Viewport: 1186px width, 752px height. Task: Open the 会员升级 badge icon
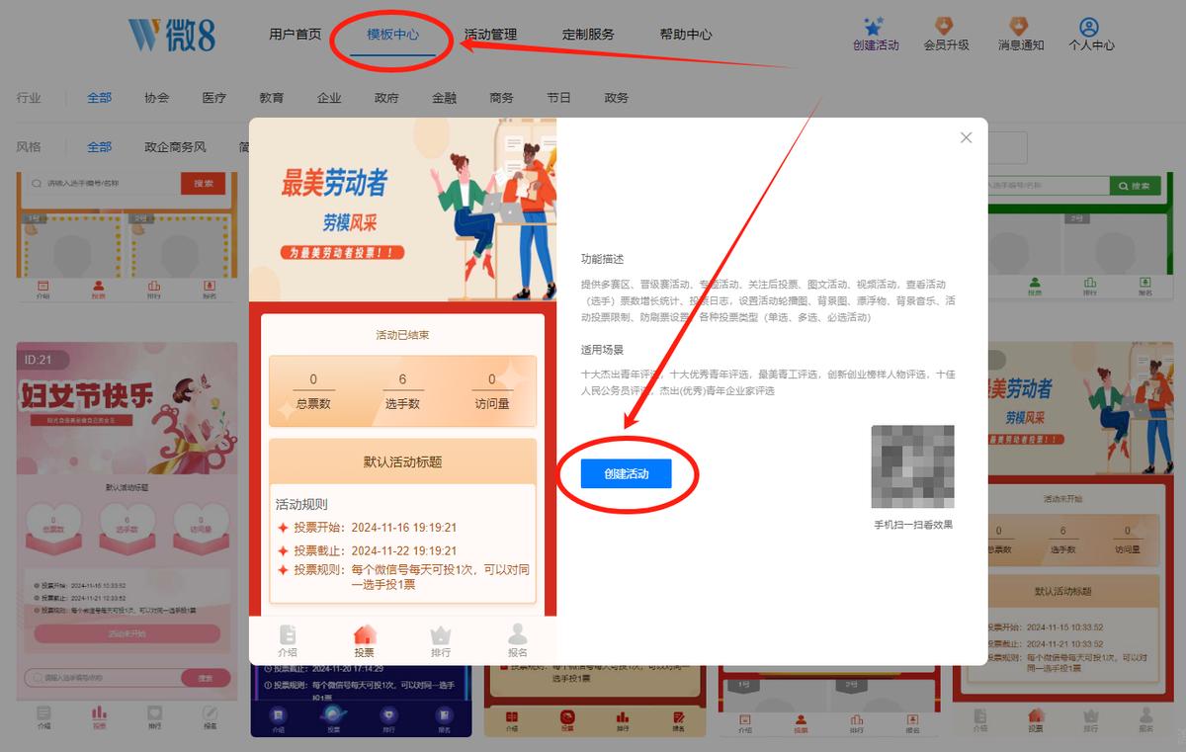[945, 27]
